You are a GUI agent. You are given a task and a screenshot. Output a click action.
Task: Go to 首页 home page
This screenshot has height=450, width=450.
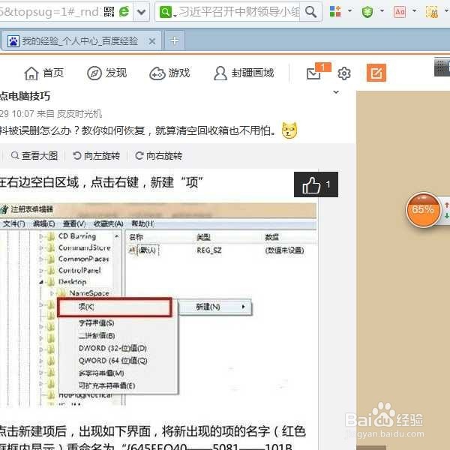coord(44,73)
